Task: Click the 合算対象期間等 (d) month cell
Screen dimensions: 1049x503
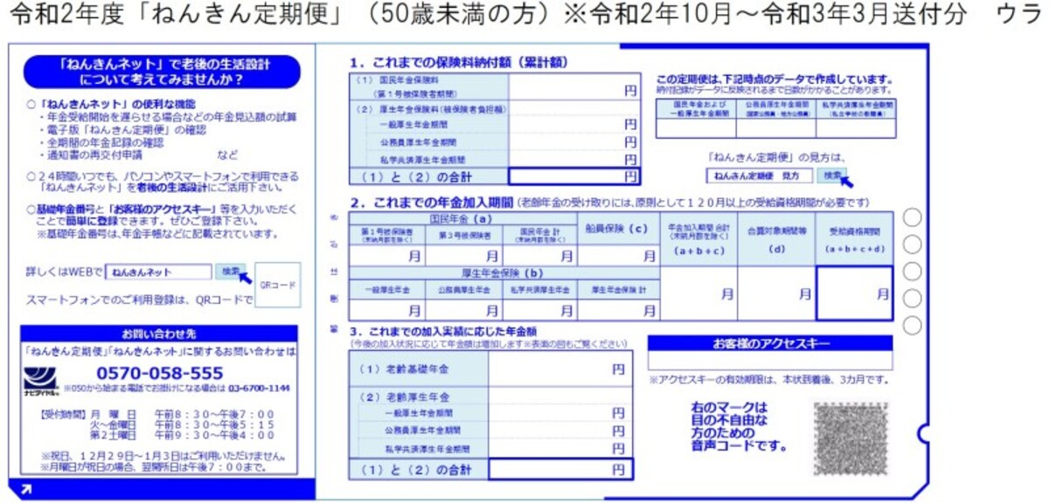Action: pyautogui.click(x=777, y=293)
